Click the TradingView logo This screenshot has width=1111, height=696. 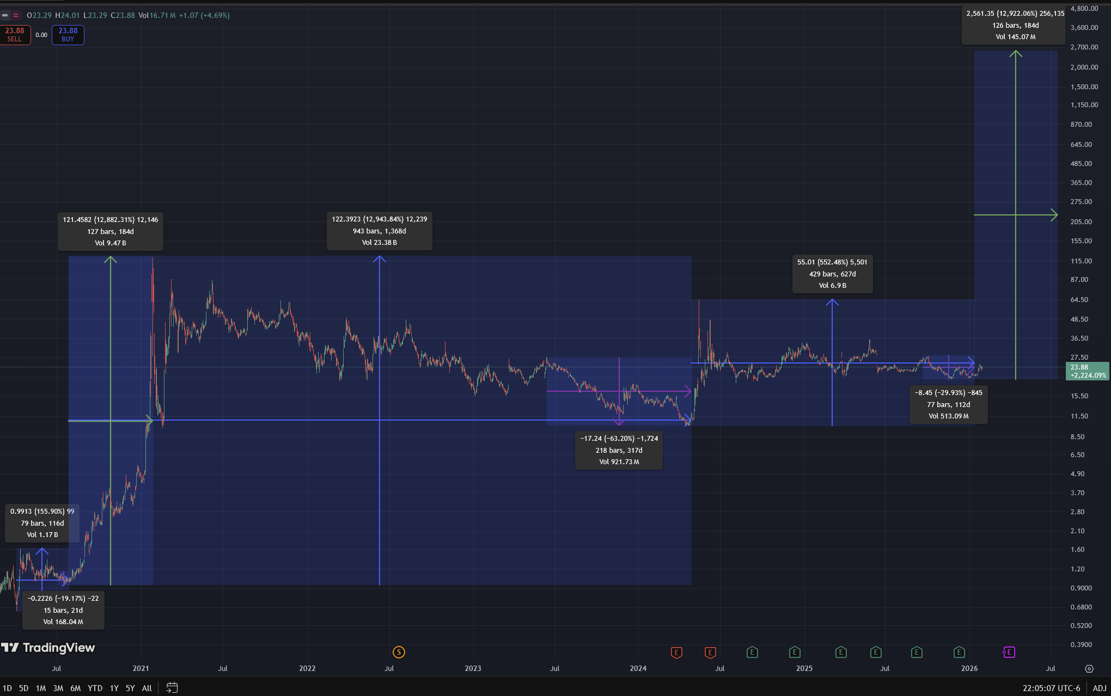pyautogui.click(x=48, y=648)
